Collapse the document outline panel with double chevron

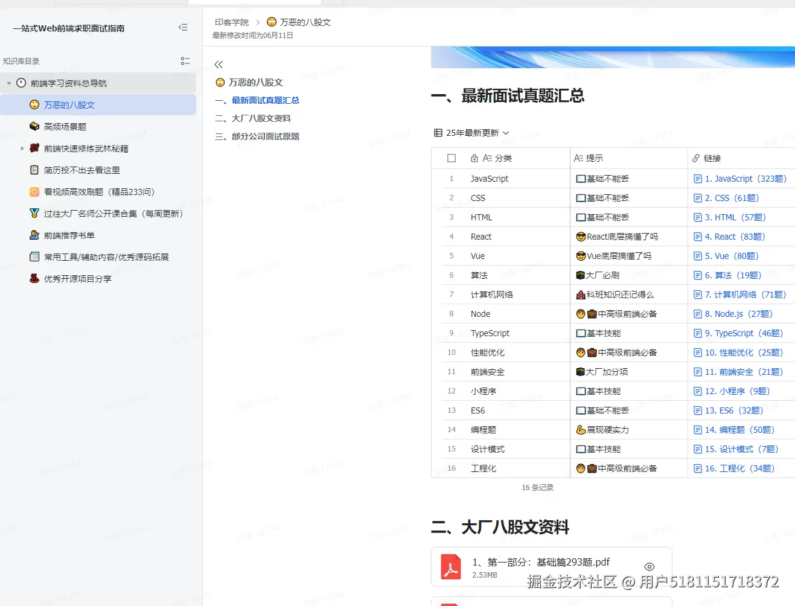pos(218,64)
